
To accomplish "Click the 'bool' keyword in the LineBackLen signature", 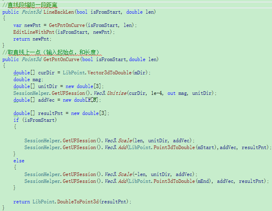I will 82,12.
